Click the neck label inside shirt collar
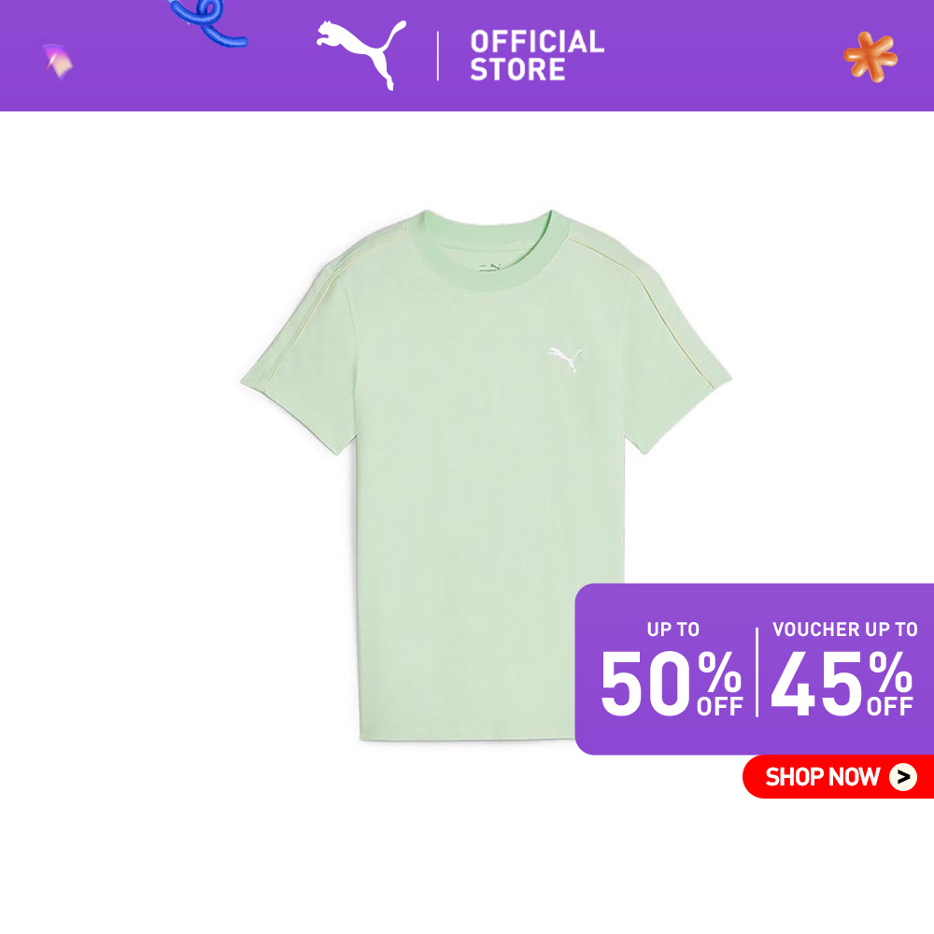Screen dimensions: 934x934 489,267
